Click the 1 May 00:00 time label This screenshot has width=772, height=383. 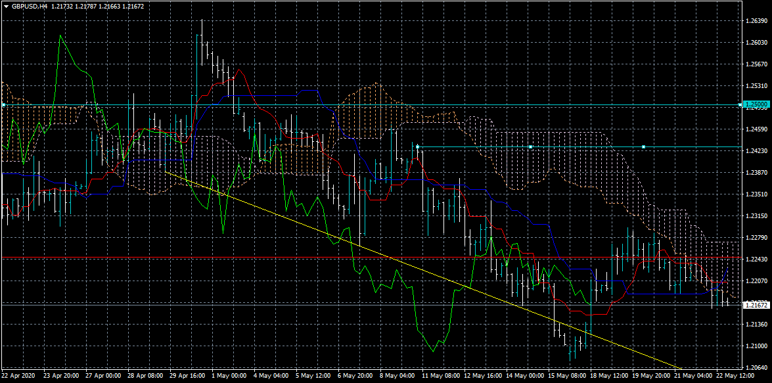[x=229, y=375]
